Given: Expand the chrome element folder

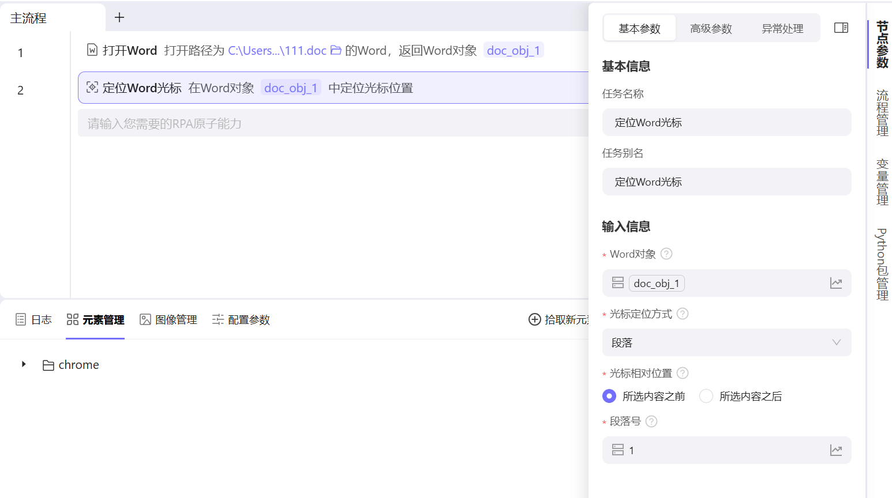Looking at the screenshot, I should coord(24,364).
